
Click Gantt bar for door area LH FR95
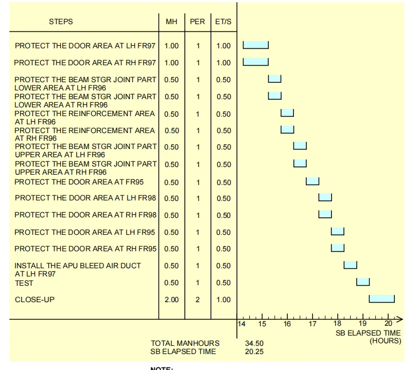pyautogui.click(x=338, y=231)
